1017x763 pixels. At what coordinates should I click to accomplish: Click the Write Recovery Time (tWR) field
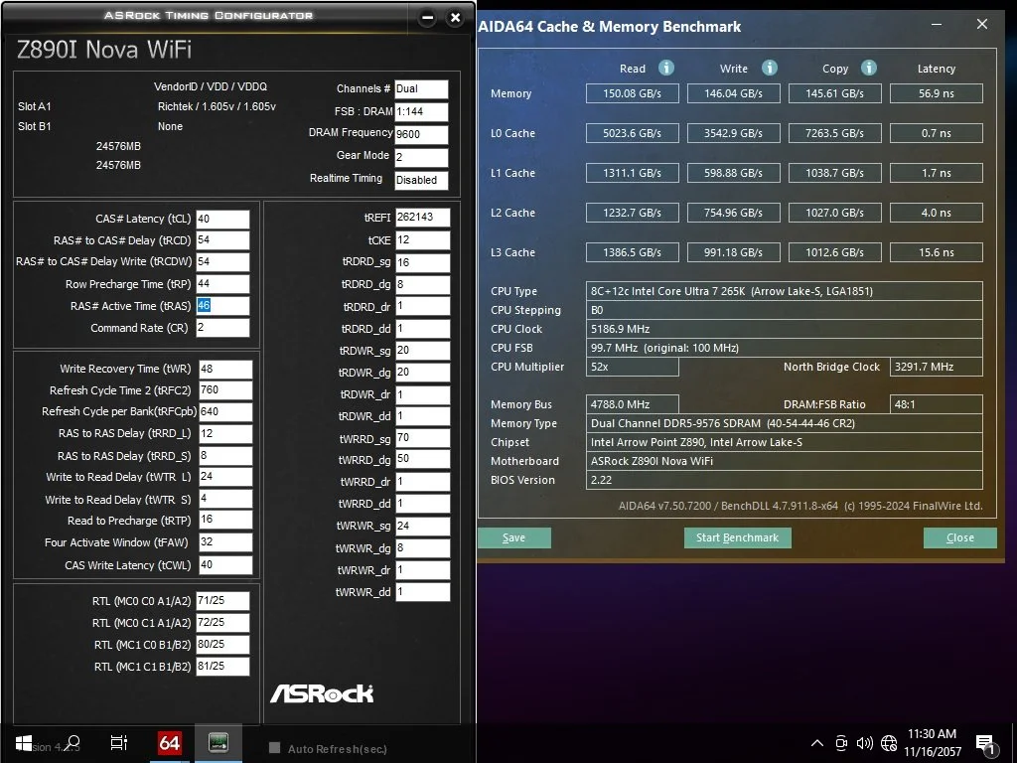225,369
